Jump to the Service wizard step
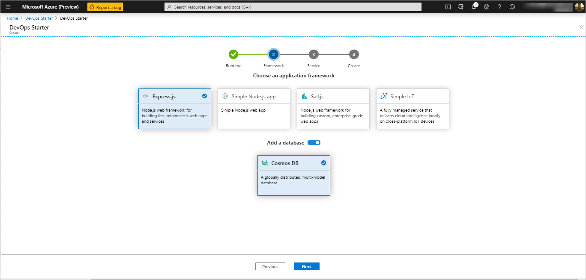 [313, 54]
